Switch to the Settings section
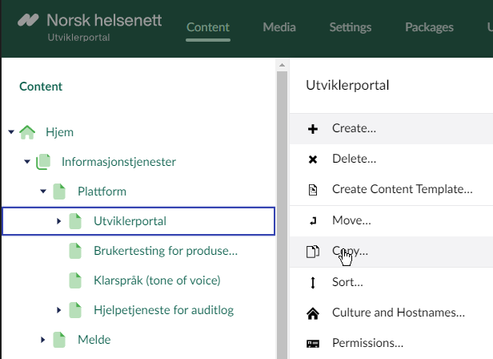 351,27
